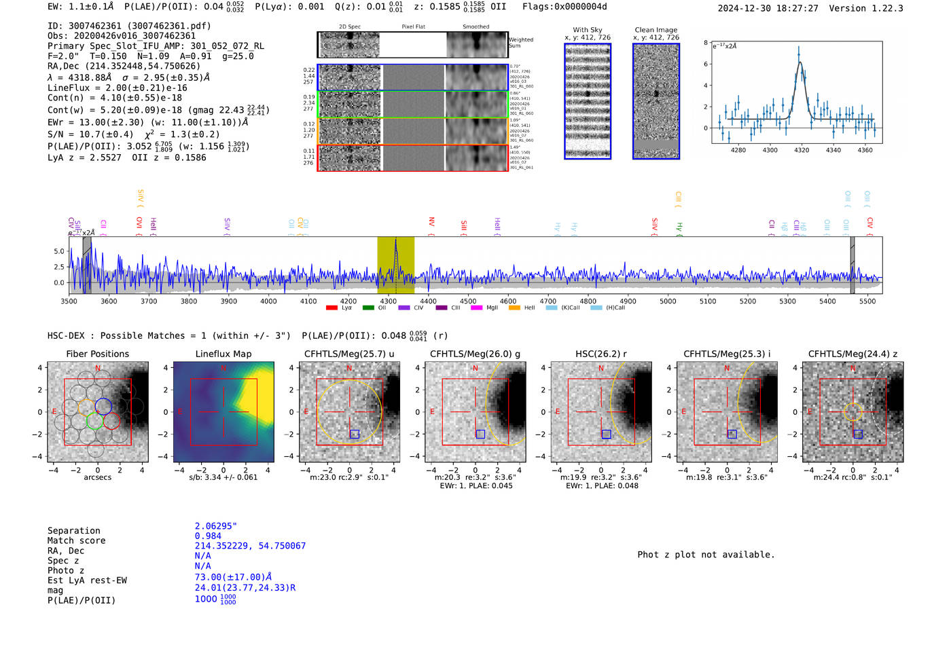Click the matched RA, Dec value 214.352229, 54.750067
This screenshot has height=647, width=951.
[x=250, y=546]
